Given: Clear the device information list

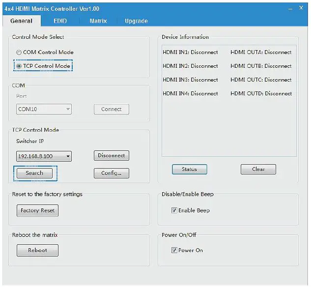Looking at the screenshot, I should pyautogui.click(x=258, y=169).
